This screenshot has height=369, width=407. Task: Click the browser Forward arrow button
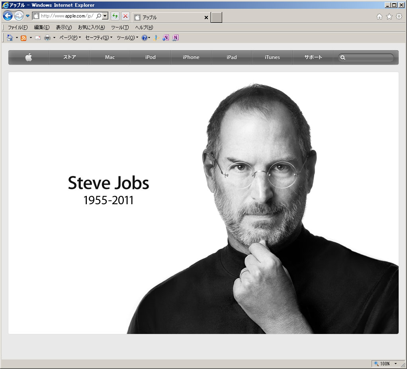(19, 16)
